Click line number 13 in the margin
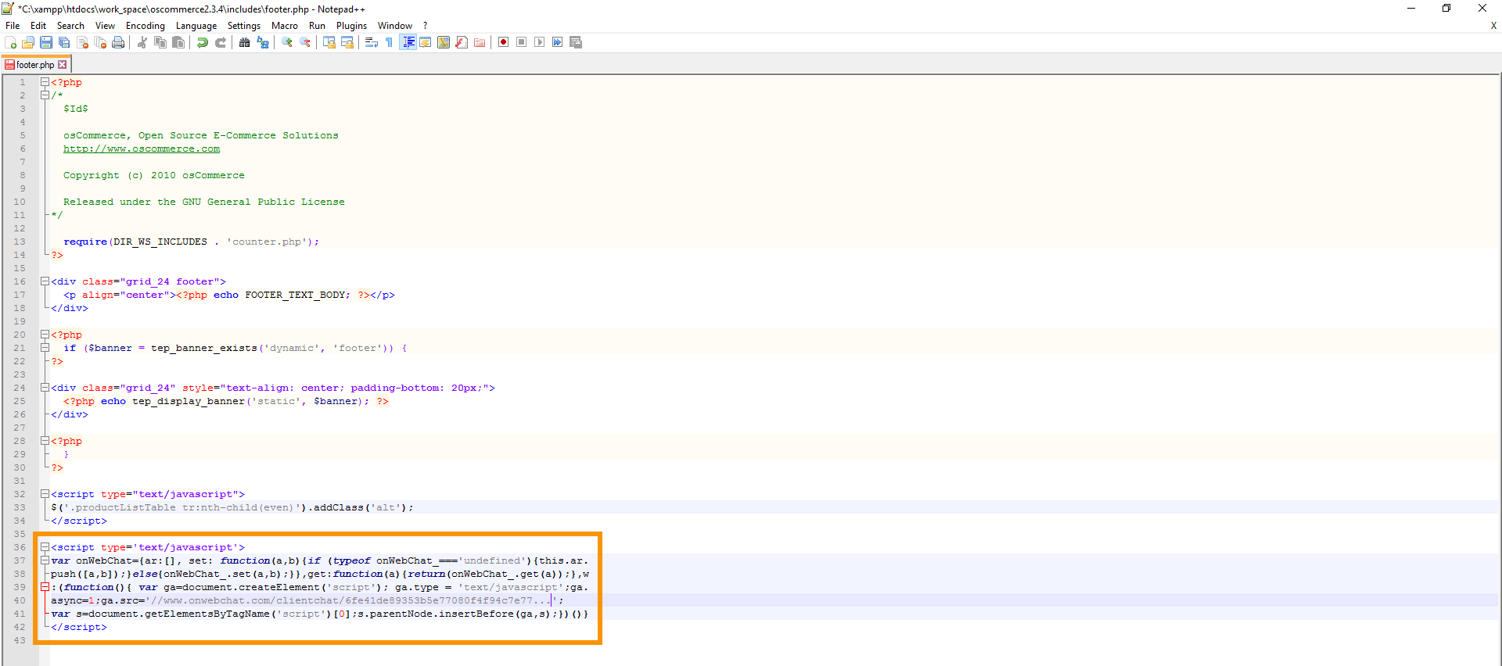Viewport: 1502px width, 666px height. pyautogui.click(x=20, y=242)
